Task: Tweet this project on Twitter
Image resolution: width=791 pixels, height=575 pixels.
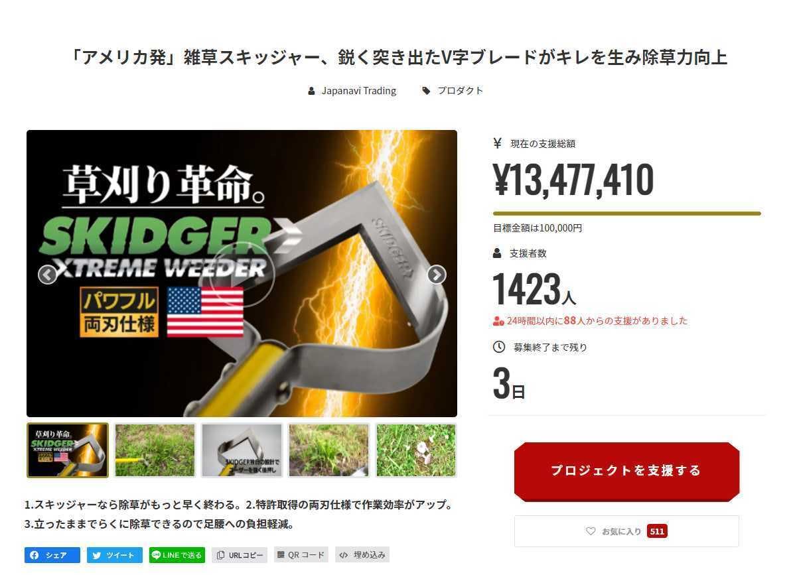Action: point(115,555)
